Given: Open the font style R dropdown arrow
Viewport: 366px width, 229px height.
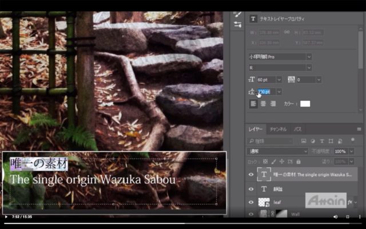Looking at the screenshot, I should (309, 68).
